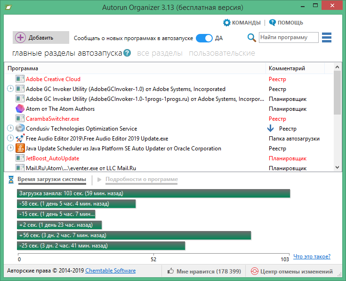Select the Adobe Creative Cloud entry

coord(53,79)
